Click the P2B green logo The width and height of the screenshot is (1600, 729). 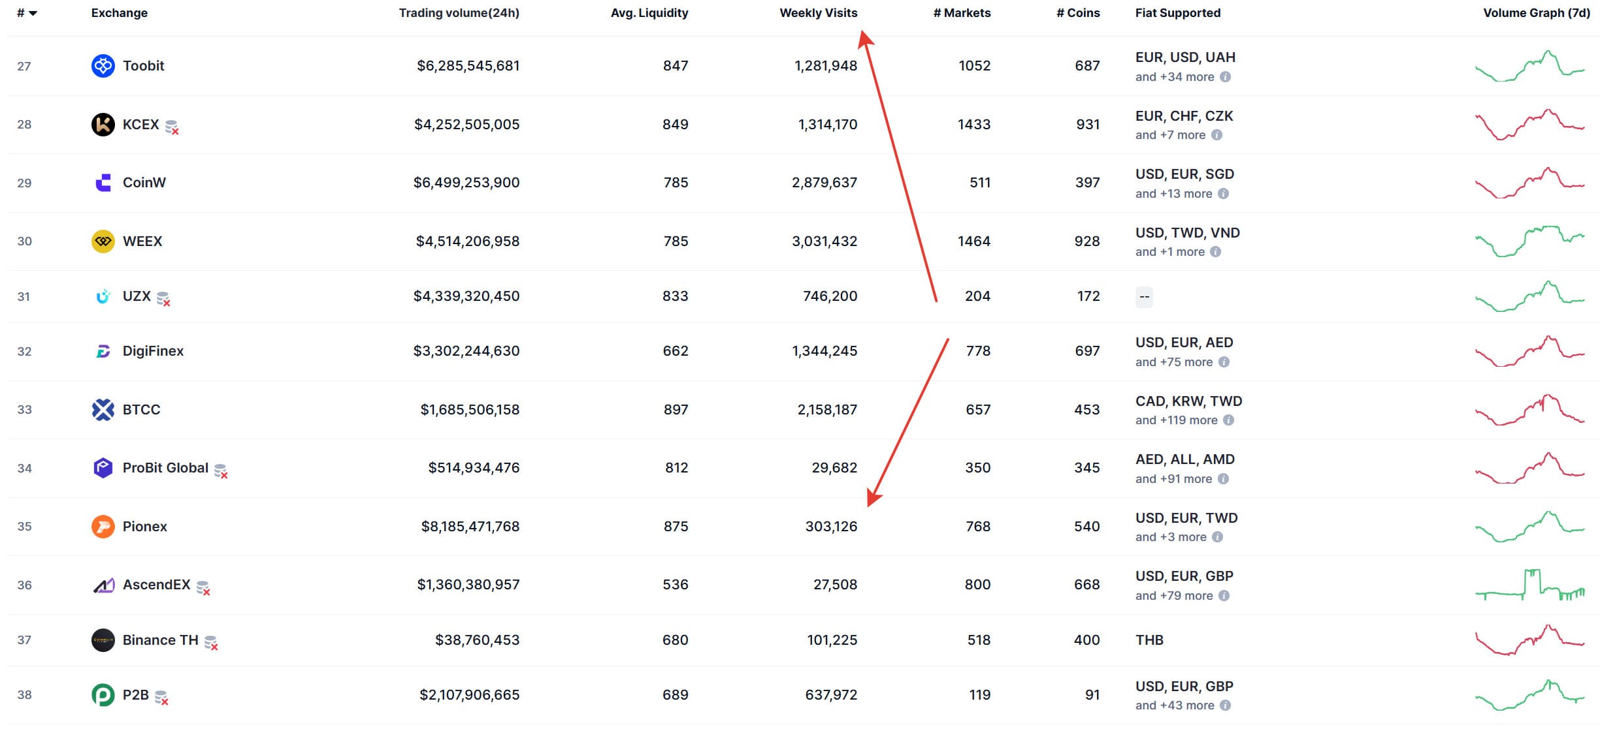(103, 695)
